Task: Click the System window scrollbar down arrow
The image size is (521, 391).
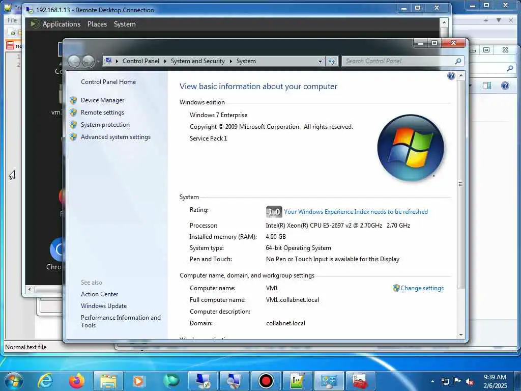Action: (461, 335)
